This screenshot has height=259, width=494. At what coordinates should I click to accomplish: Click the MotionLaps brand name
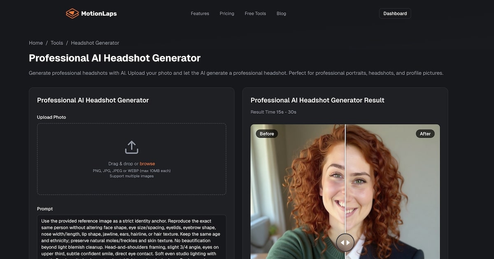[x=99, y=14]
